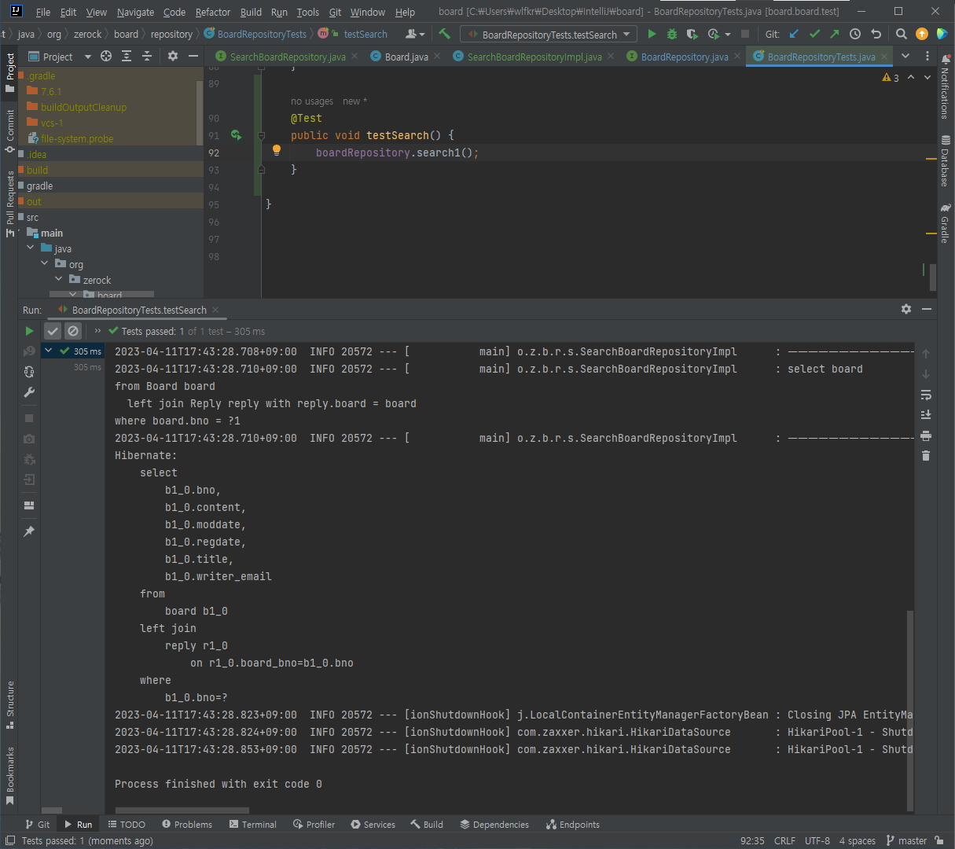955x849 pixels.
Task: Close the BoardRepositoryTests.testSearch run tab
Action: click(215, 310)
